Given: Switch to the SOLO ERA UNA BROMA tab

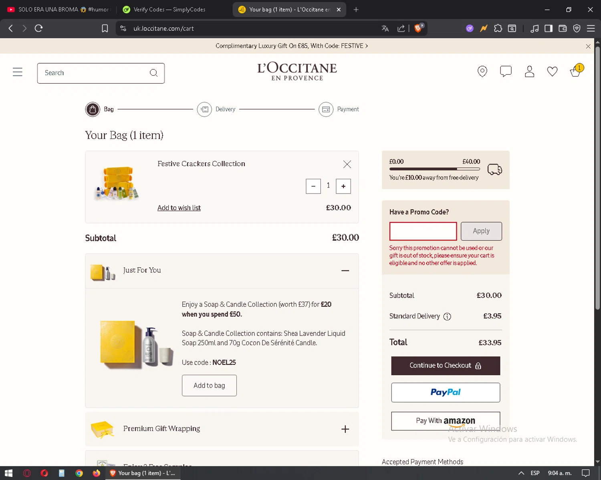Looking at the screenshot, I should (58, 10).
